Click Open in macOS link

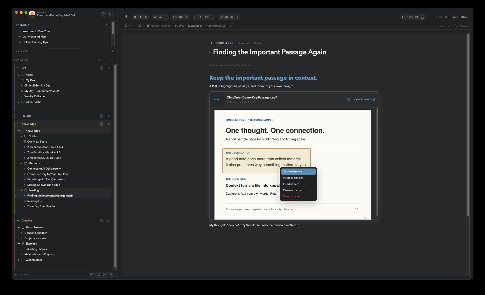coord(364,100)
